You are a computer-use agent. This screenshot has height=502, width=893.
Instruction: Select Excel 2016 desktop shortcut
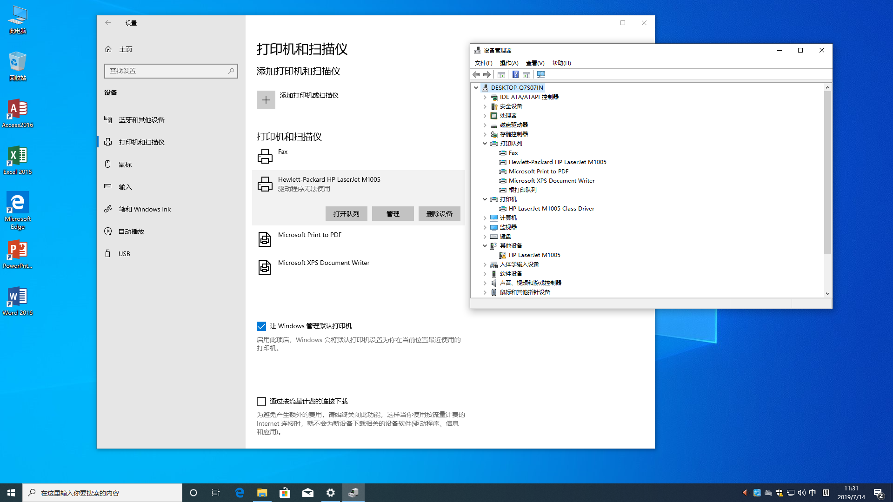[x=18, y=160]
